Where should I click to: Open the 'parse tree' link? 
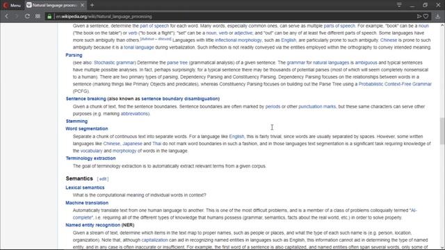pyautogui.click(x=177, y=62)
